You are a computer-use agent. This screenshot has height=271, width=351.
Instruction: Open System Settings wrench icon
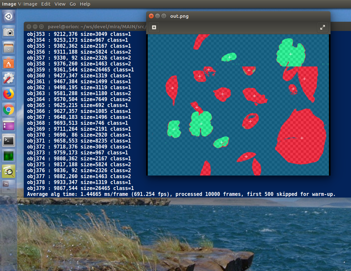click(x=9, y=78)
